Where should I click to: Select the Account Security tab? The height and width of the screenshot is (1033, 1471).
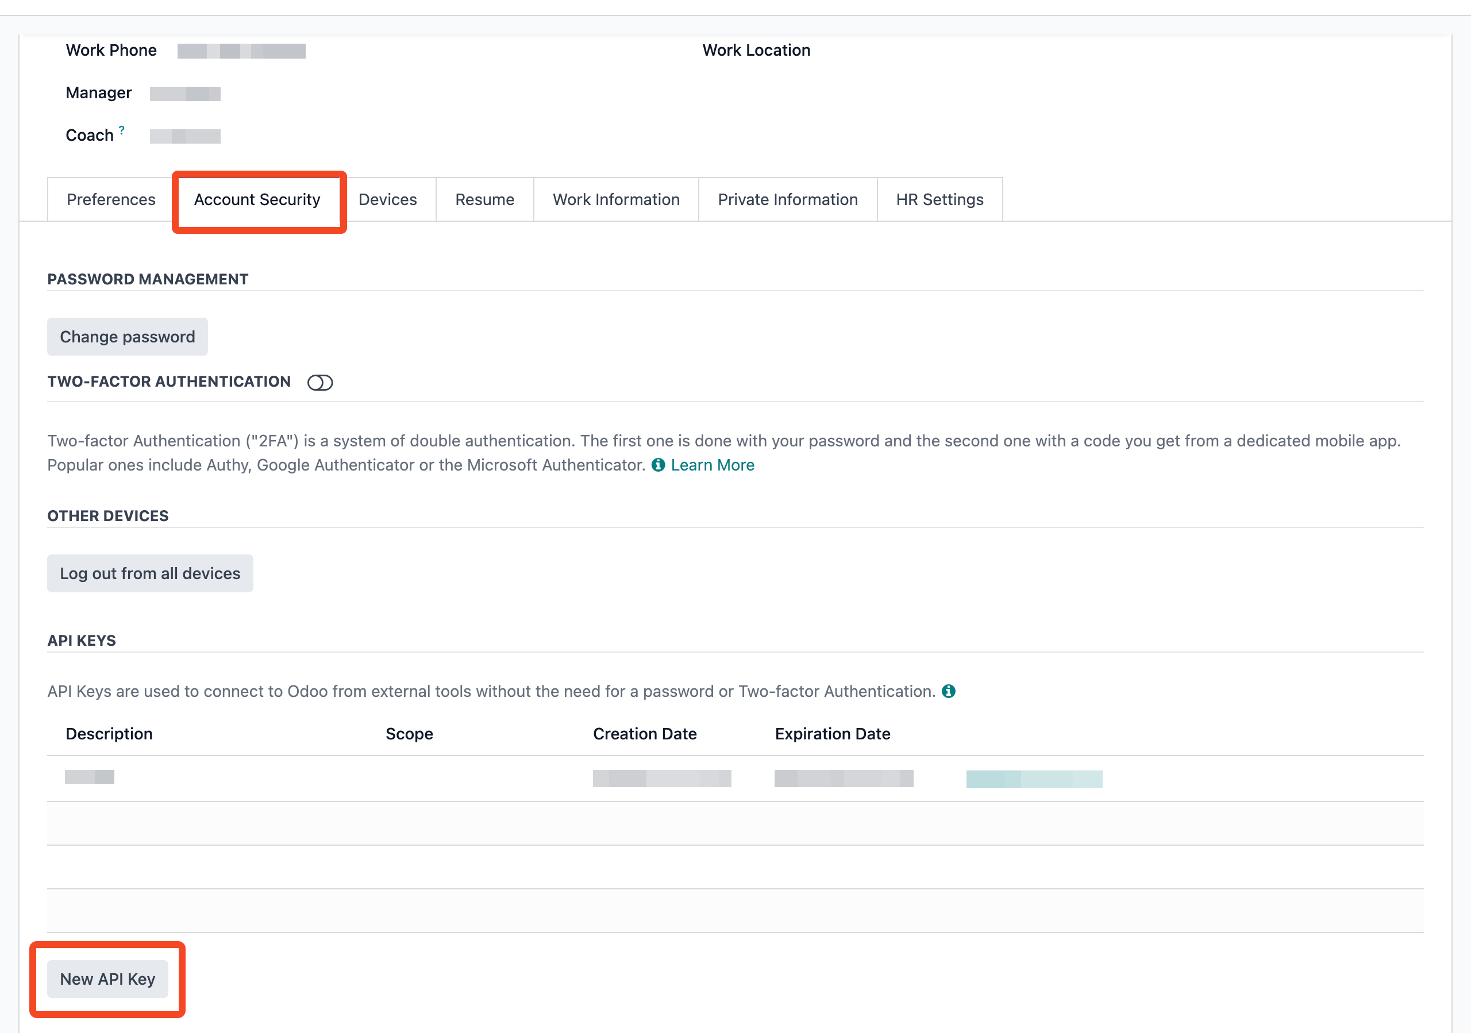[x=257, y=199]
